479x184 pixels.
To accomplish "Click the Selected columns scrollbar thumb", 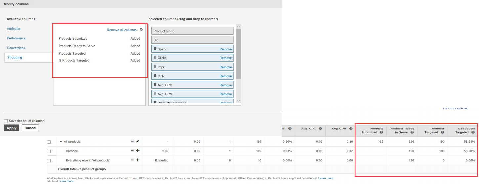I will [238, 53].
